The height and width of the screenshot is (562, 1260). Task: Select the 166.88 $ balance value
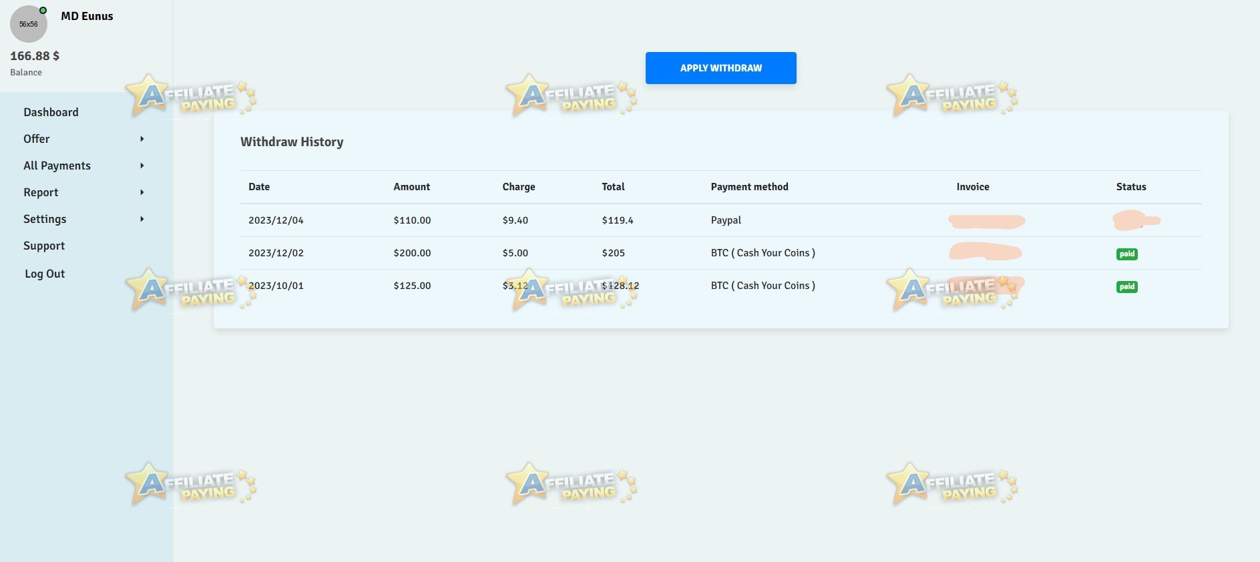(35, 56)
